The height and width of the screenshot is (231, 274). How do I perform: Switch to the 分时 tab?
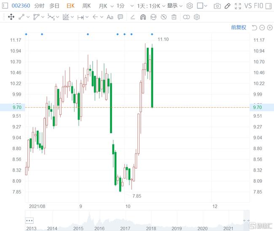(x=39, y=6)
